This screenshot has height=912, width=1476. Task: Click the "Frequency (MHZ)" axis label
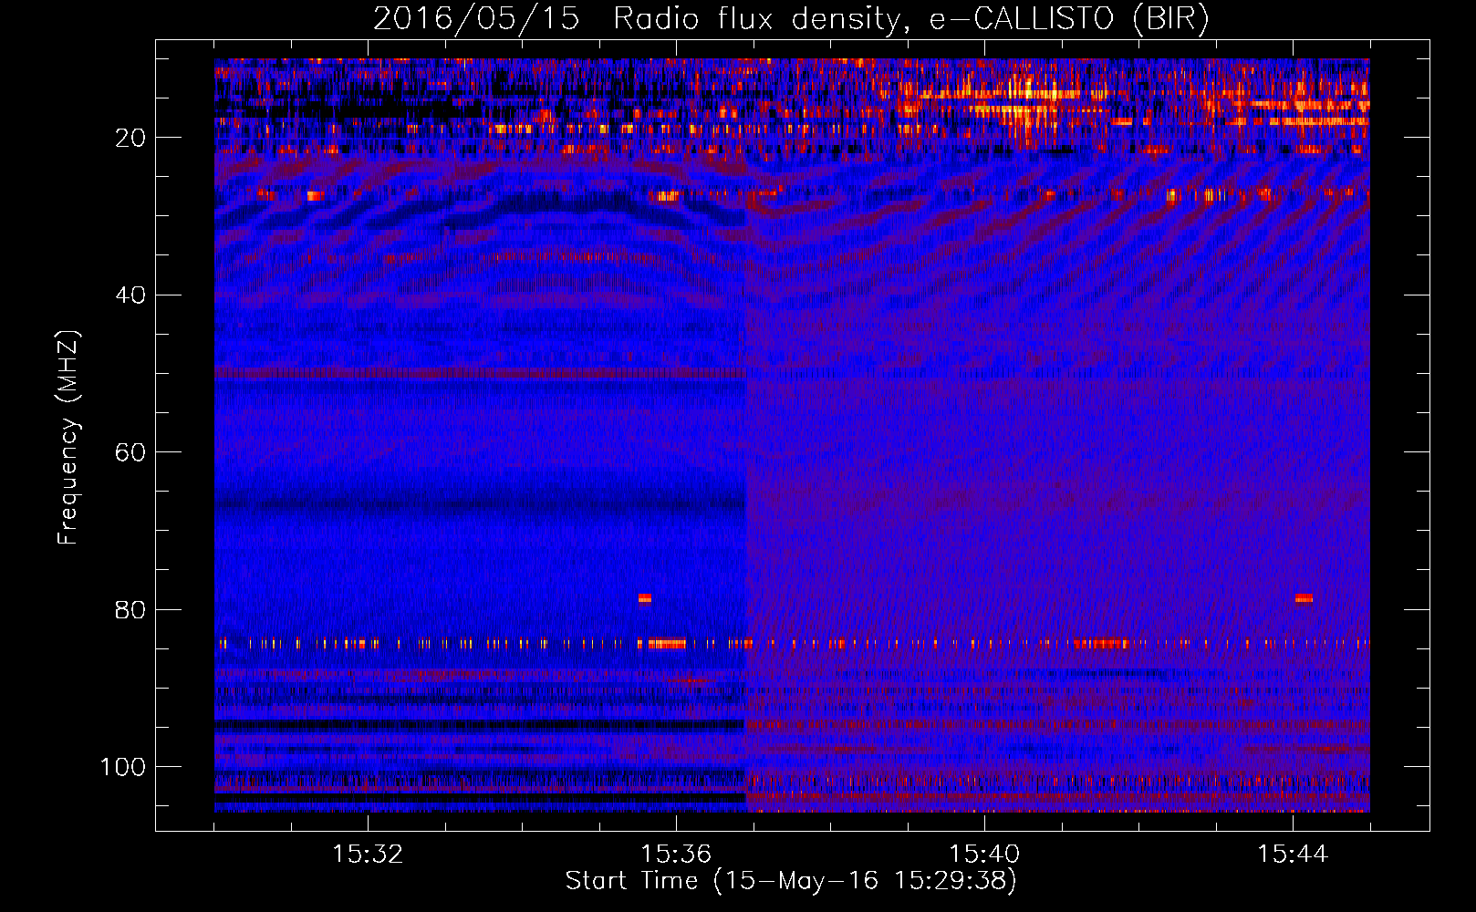pyautogui.click(x=68, y=437)
